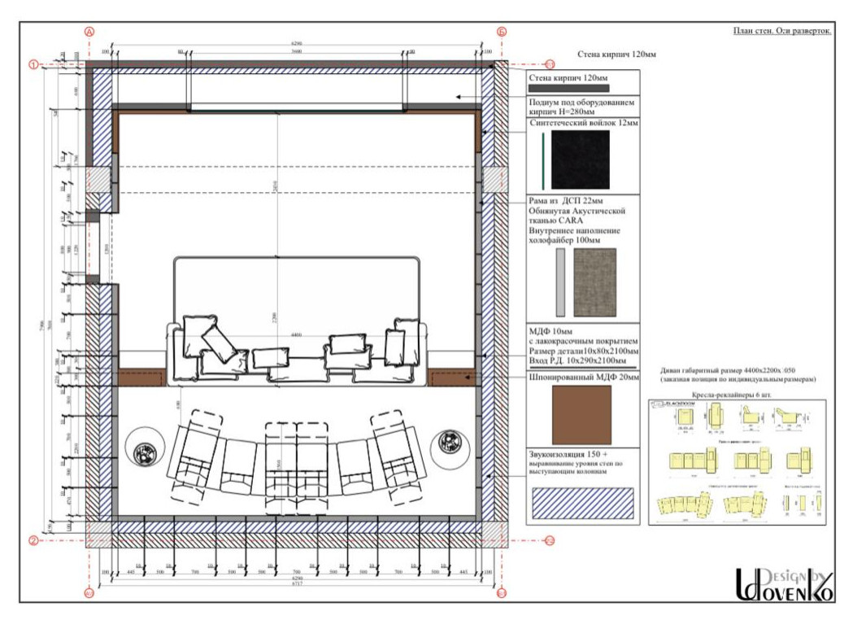This screenshot has width=853, height=620.
Task: Click the dark gray brick wall bar
Action: [x=568, y=88]
